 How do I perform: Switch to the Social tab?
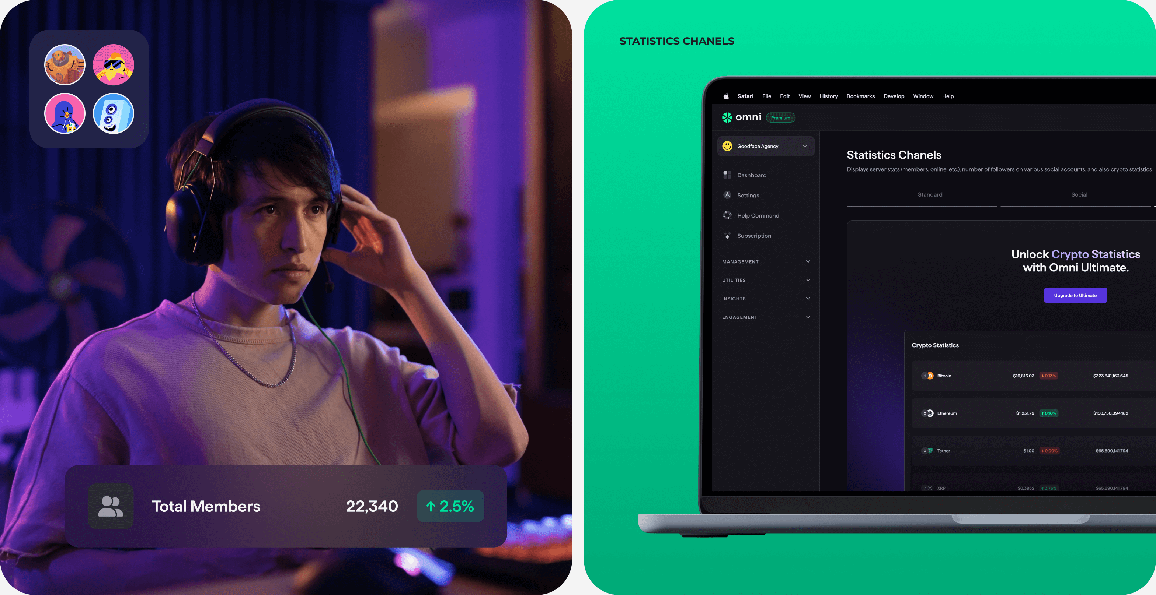[1079, 194]
